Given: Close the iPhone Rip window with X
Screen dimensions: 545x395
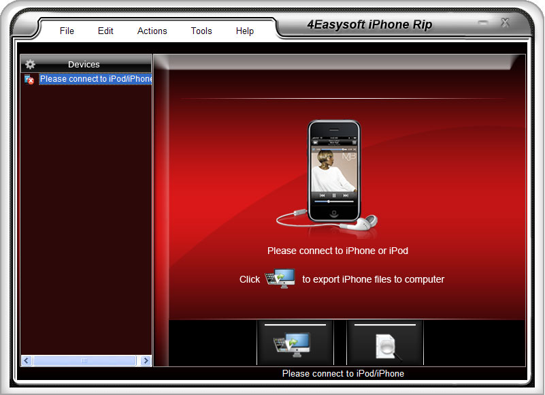Looking at the screenshot, I should click(x=505, y=23).
